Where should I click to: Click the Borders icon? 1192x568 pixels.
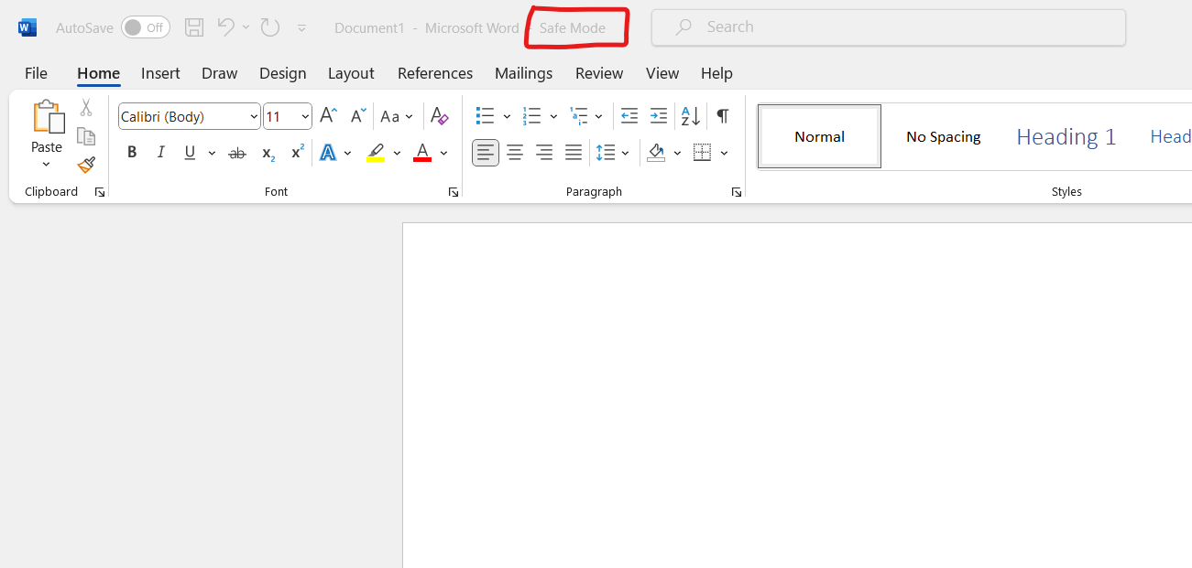tap(703, 153)
